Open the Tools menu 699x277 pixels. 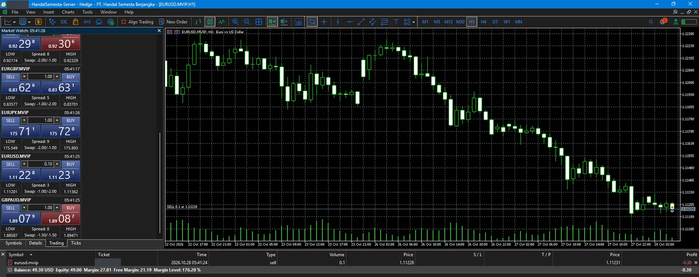(87, 12)
